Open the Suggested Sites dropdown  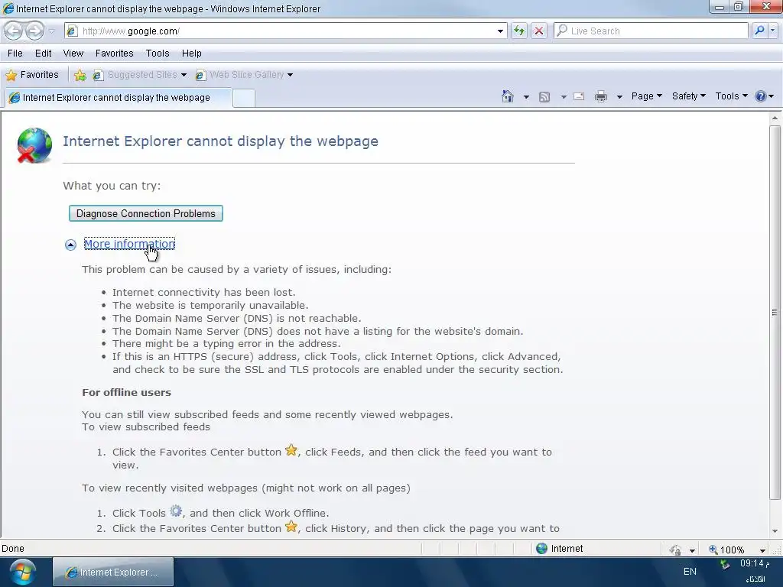(x=140, y=75)
